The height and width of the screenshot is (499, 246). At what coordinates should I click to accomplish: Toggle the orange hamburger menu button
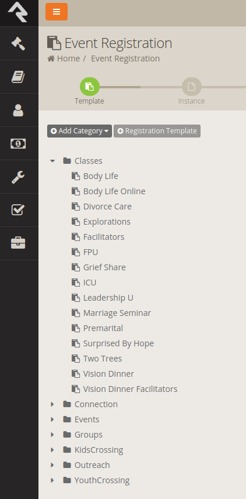[x=57, y=12]
